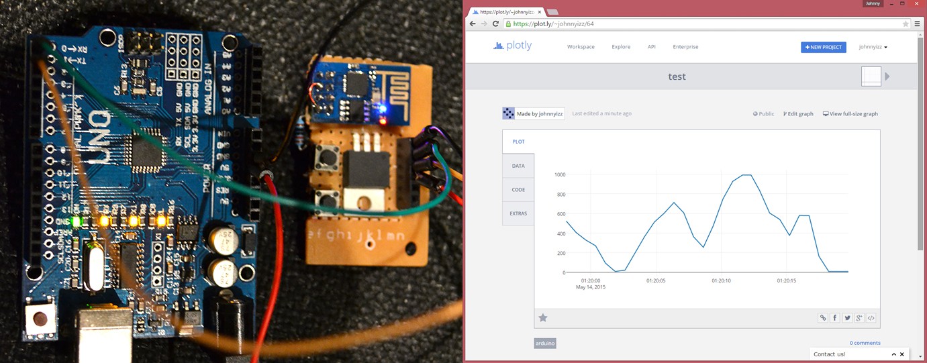Open the Chrome hamburger menu
Screen dimensions: 927x363
click(x=917, y=23)
